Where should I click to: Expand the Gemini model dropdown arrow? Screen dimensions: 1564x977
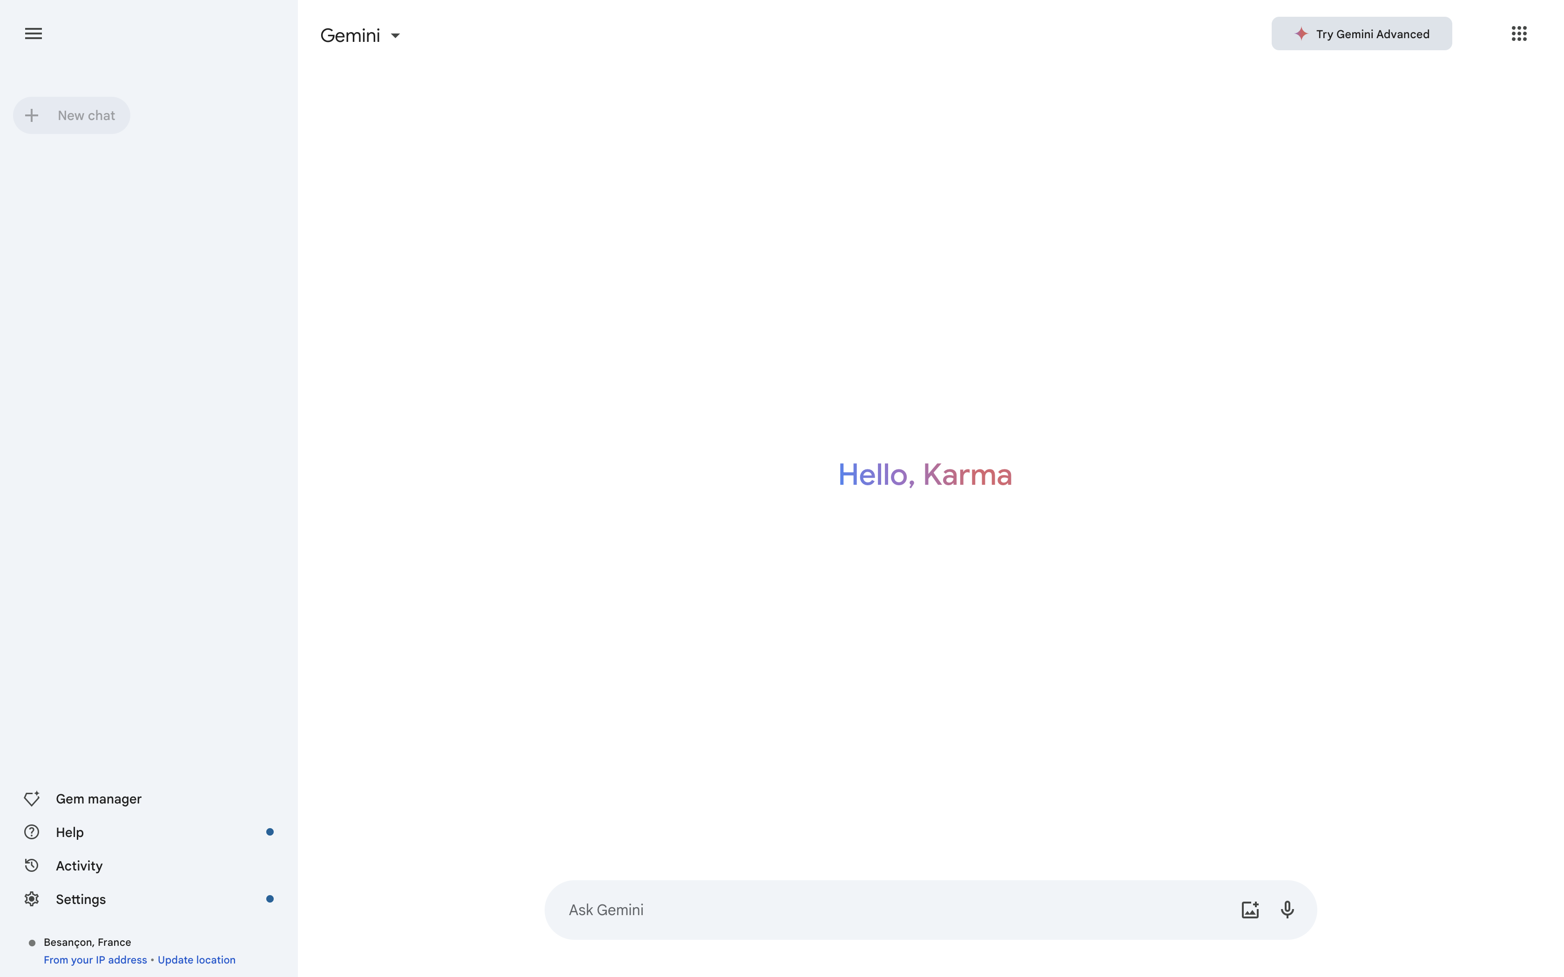[396, 35]
